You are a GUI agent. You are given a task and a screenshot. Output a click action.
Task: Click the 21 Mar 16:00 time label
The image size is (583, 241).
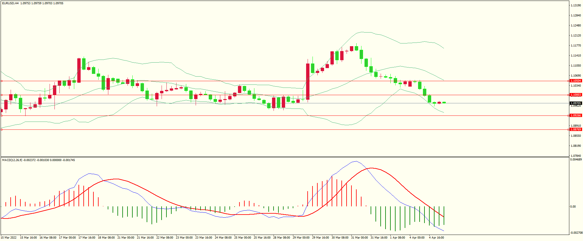pyautogui.click(x=145, y=238)
